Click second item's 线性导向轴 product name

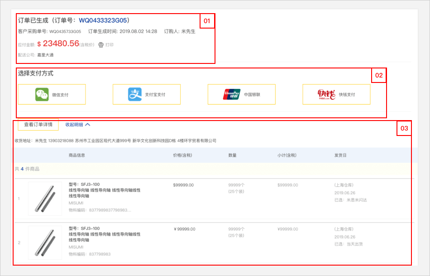[104, 237]
